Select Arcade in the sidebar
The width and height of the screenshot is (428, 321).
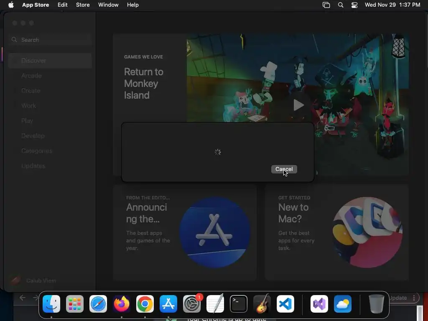pyautogui.click(x=50, y=76)
